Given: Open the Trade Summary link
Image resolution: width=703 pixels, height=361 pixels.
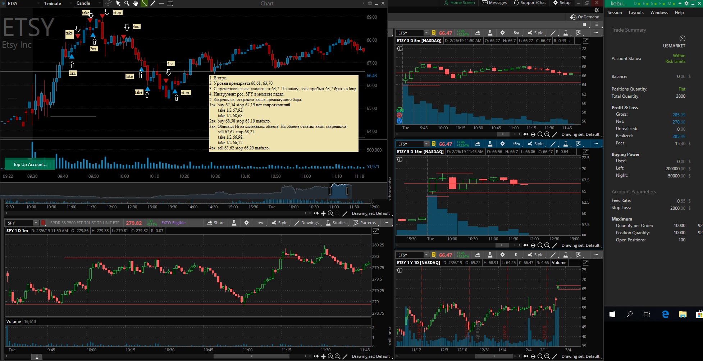Looking at the screenshot, I should 629,30.
